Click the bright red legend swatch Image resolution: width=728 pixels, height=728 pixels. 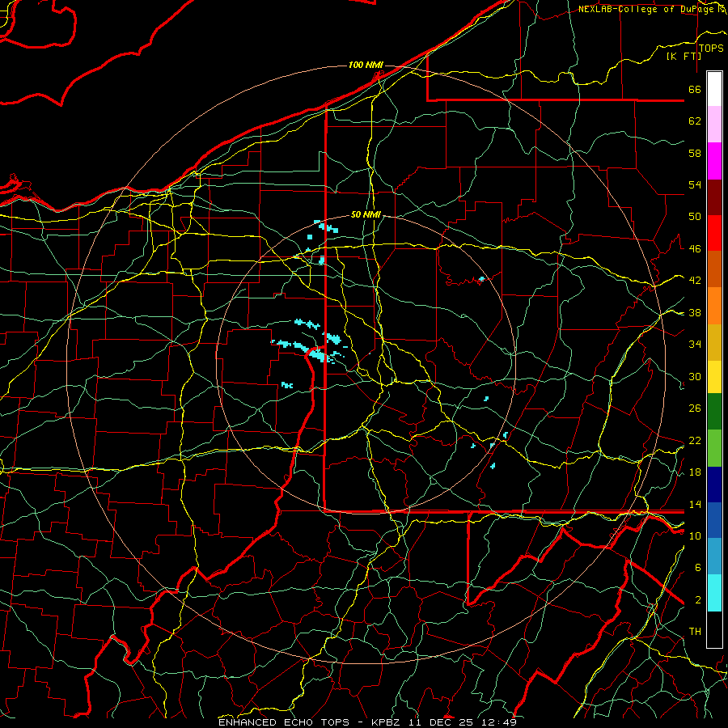[x=714, y=234]
